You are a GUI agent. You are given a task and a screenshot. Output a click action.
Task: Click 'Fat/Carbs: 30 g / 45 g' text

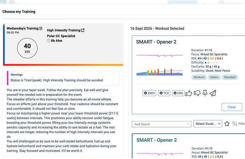point(205,66)
